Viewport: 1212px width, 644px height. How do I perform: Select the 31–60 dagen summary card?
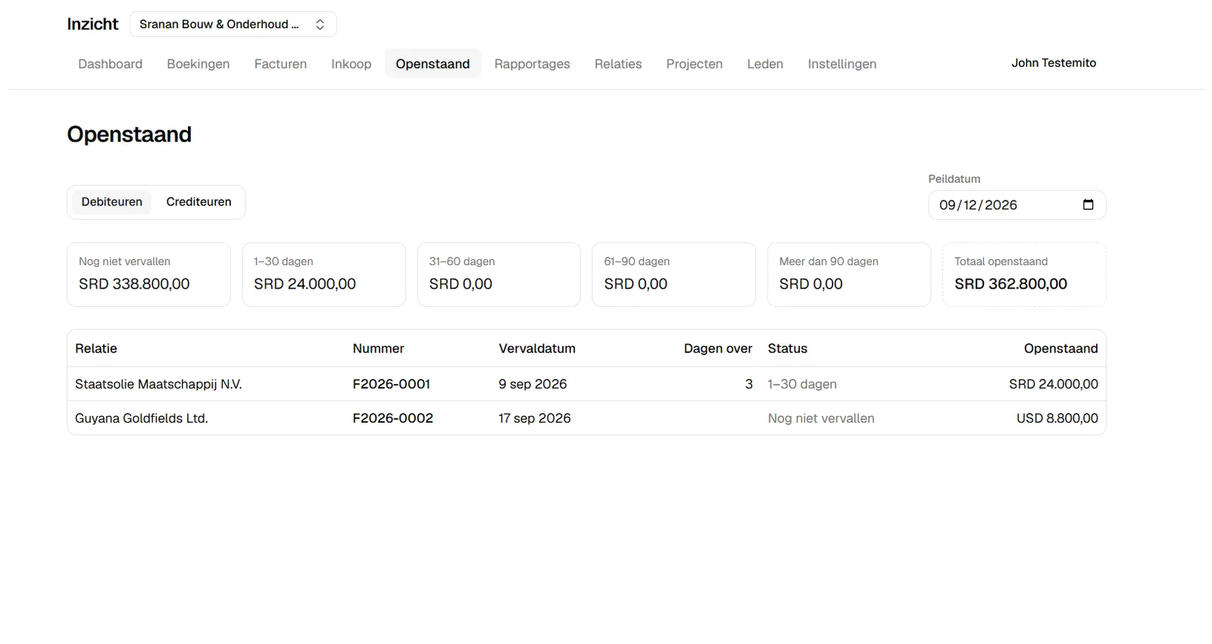pyautogui.click(x=499, y=274)
